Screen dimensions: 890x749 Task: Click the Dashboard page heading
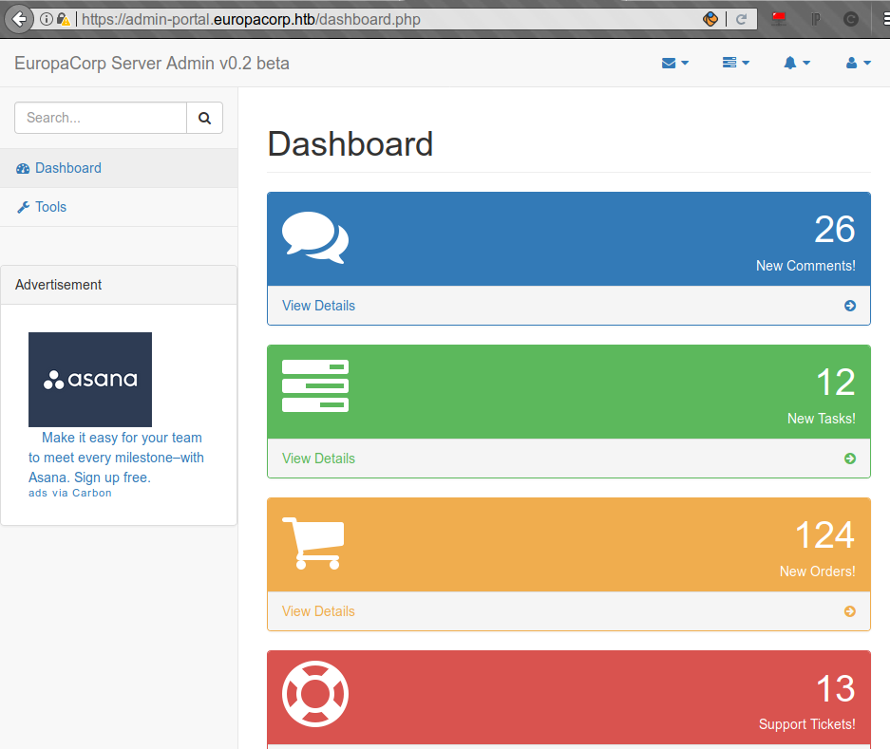350,143
